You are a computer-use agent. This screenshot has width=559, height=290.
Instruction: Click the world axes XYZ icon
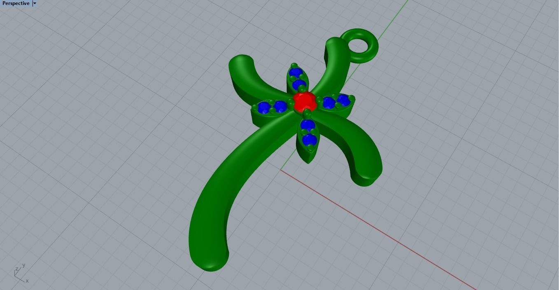(x=21, y=273)
